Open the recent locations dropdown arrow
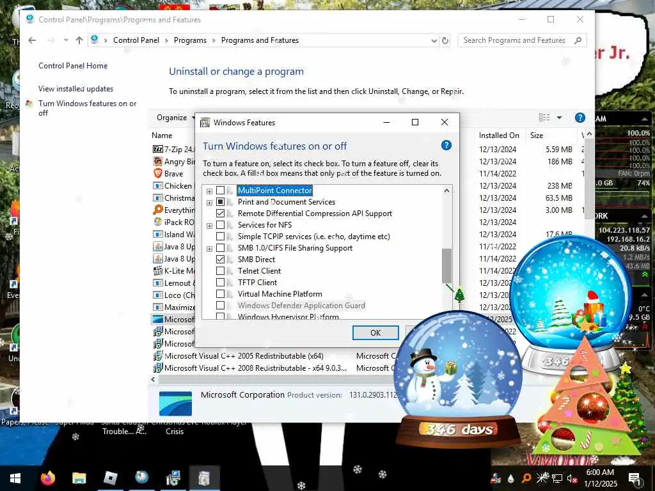Screen dimensions: 655x491 [x=66, y=40]
